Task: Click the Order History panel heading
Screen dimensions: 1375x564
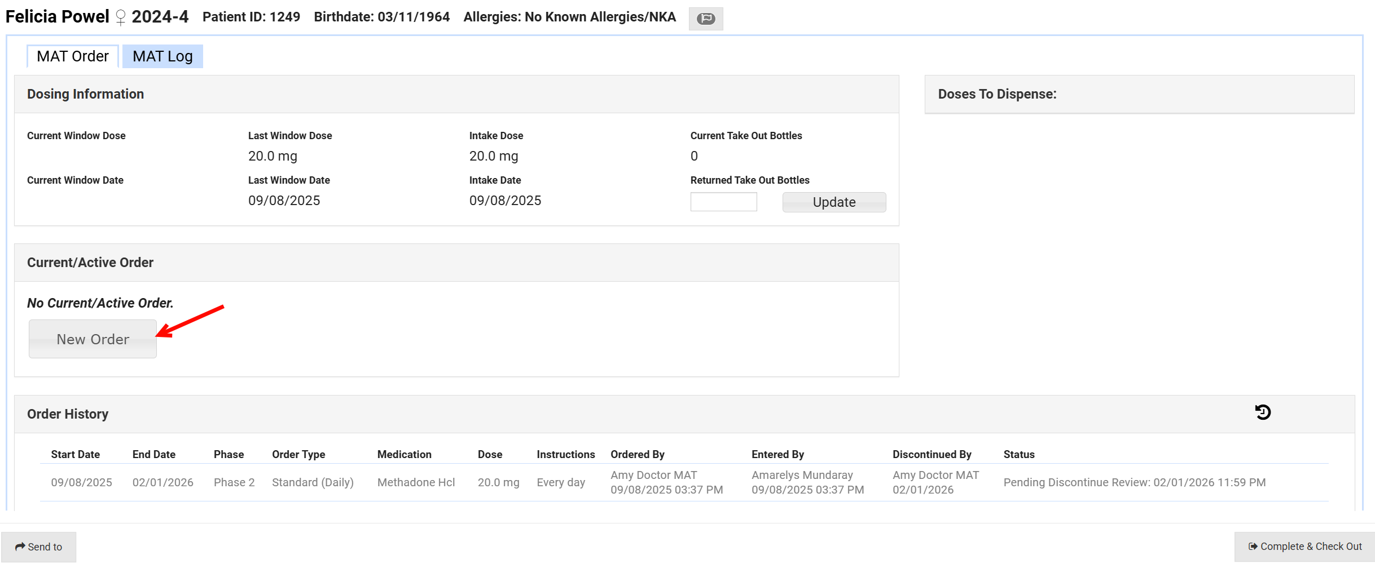Action: click(68, 414)
